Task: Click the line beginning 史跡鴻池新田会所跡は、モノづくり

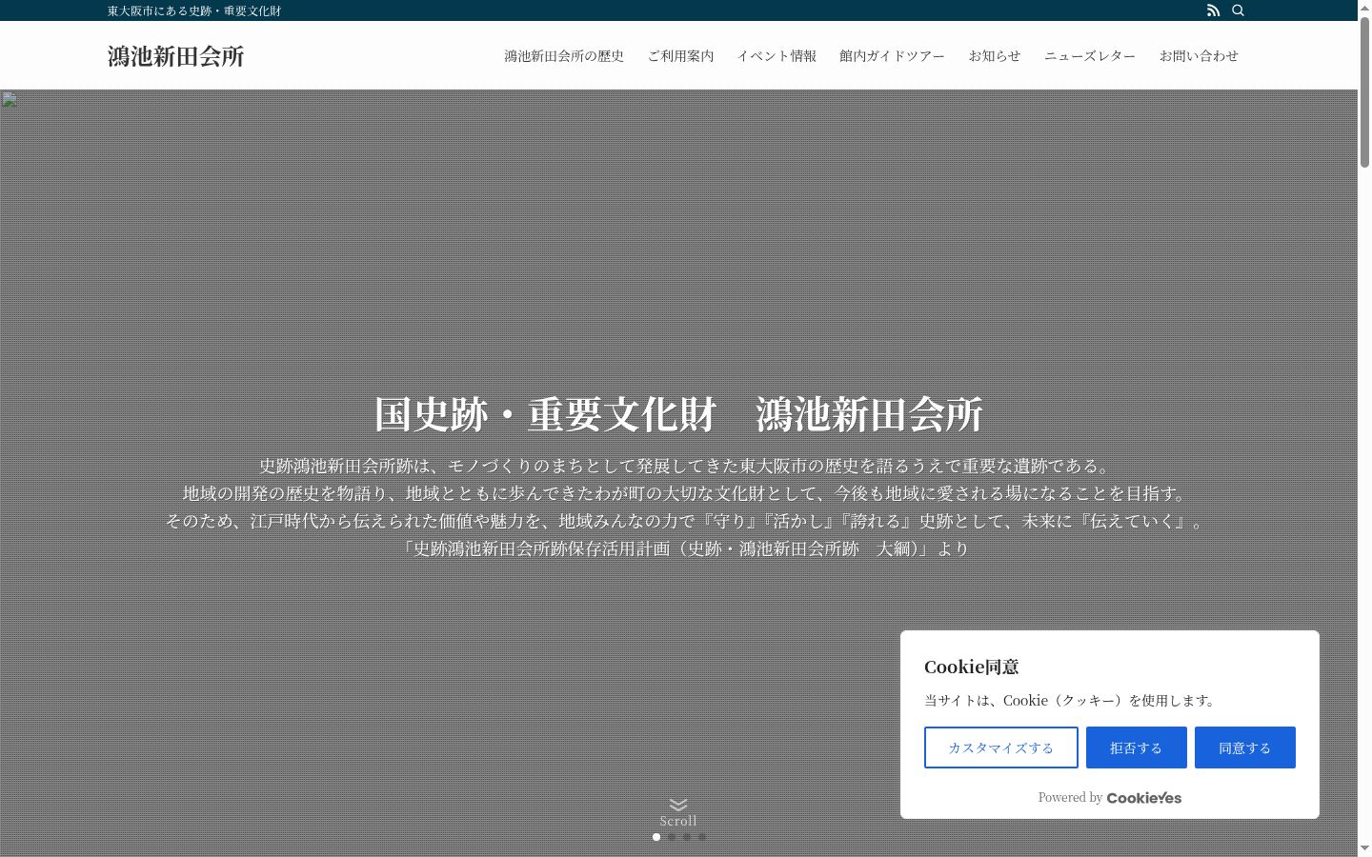Action: pyautogui.click(x=686, y=466)
